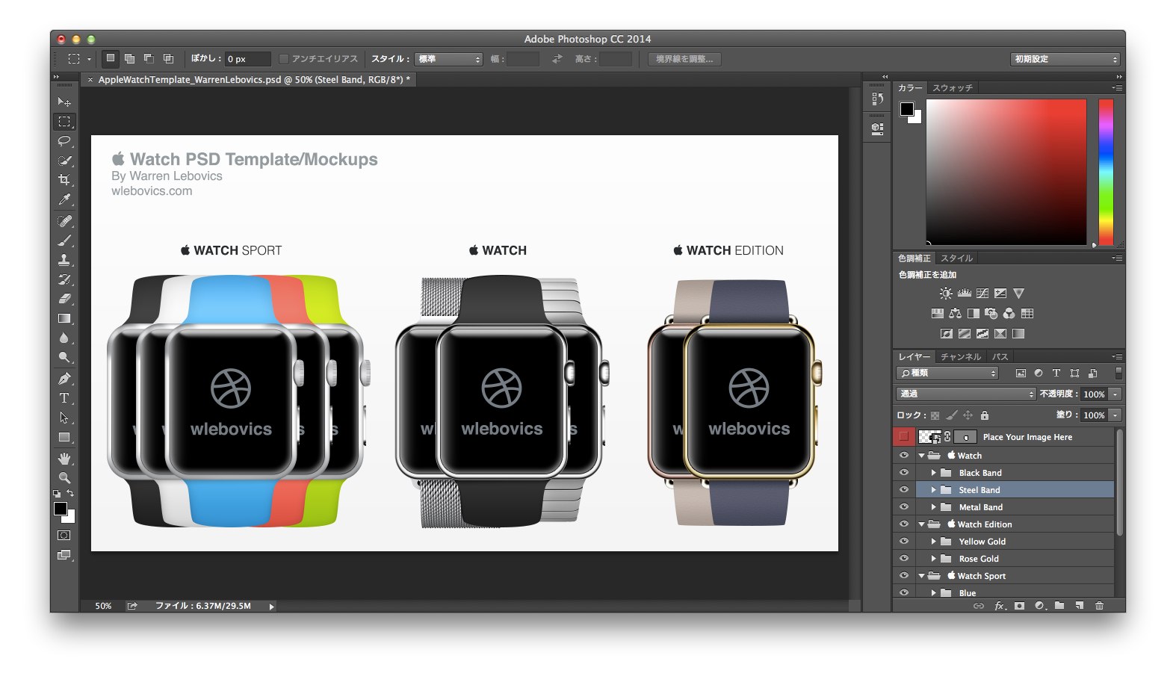Add a Photo Filter adjustment
Image resolution: width=1176 pixels, height=679 pixels.
click(991, 314)
